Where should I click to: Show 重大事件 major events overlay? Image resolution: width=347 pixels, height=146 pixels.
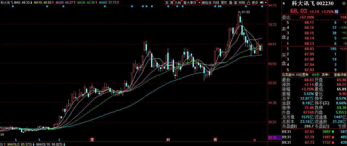[x=190, y=3]
